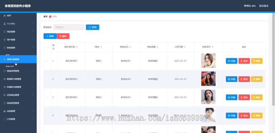Open coach photo thumbnail in row 1
The width and height of the screenshot is (275, 133).
208,60
